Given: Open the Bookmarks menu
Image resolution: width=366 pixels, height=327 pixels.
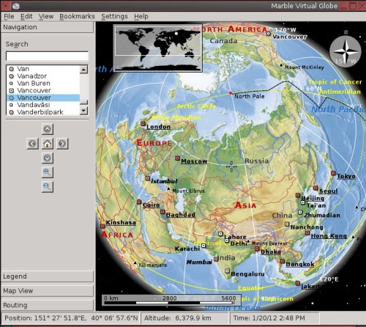Looking at the screenshot, I should click(77, 16).
